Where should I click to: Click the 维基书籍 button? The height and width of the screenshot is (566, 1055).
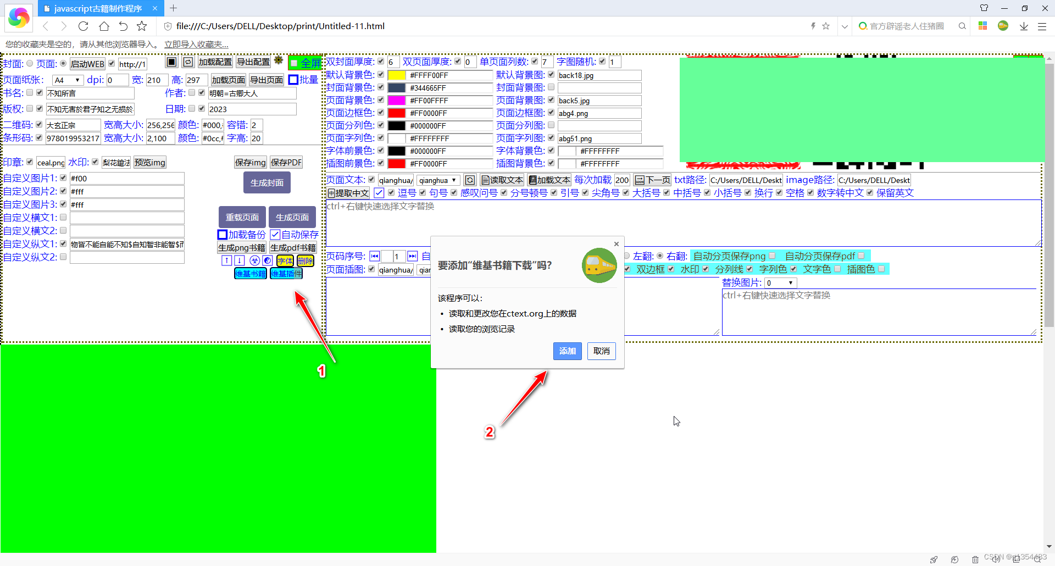tap(251, 274)
